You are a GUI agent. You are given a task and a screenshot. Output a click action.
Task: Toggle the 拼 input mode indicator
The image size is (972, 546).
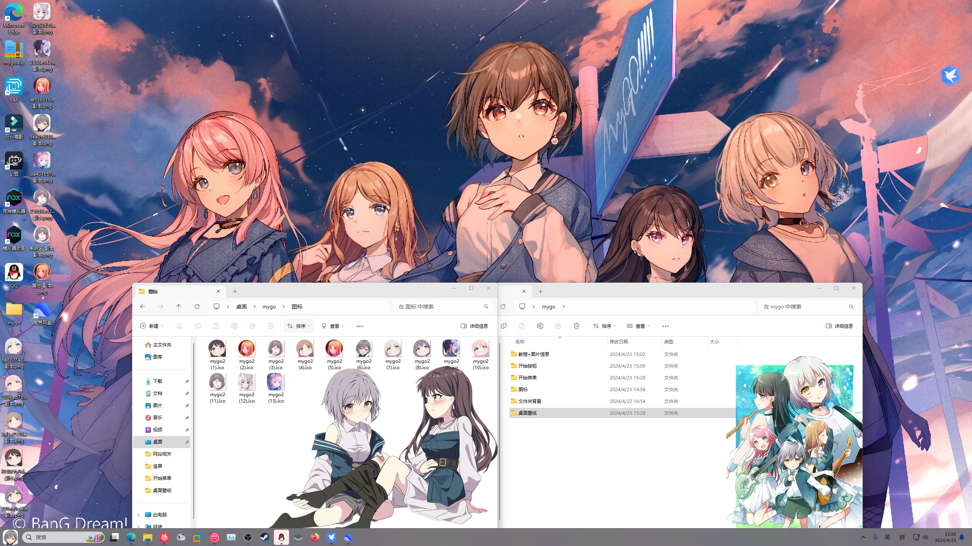(x=902, y=537)
